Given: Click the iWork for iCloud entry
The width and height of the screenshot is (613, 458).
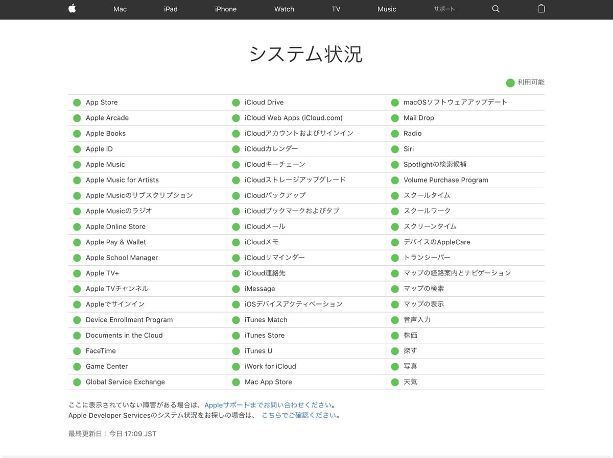Looking at the screenshot, I should 270,367.
